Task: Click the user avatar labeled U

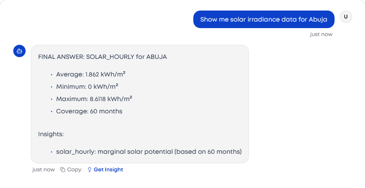Action: click(x=346, y=17)
